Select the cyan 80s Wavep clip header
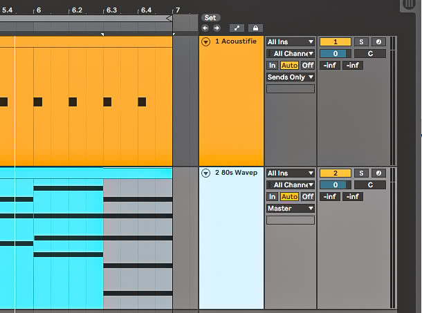This screenshot has width=422, height=313. tap(86, 173)
